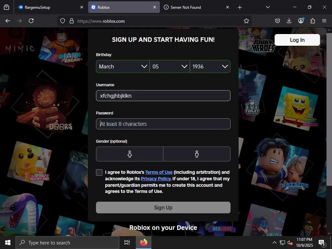
Task: Open the Firefox account icon
Action: tap(301, 20)
